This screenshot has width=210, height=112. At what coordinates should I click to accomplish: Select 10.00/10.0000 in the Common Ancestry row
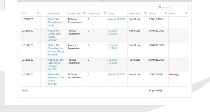[157, 60]
